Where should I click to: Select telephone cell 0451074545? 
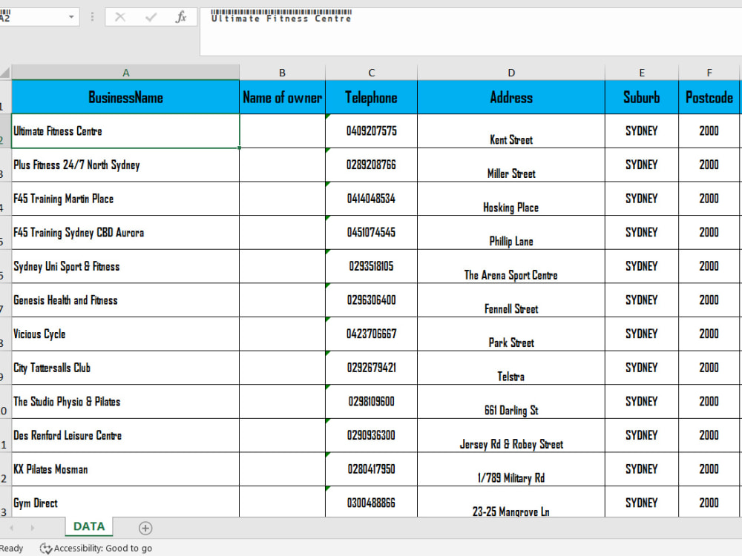[x=372, y=233]
